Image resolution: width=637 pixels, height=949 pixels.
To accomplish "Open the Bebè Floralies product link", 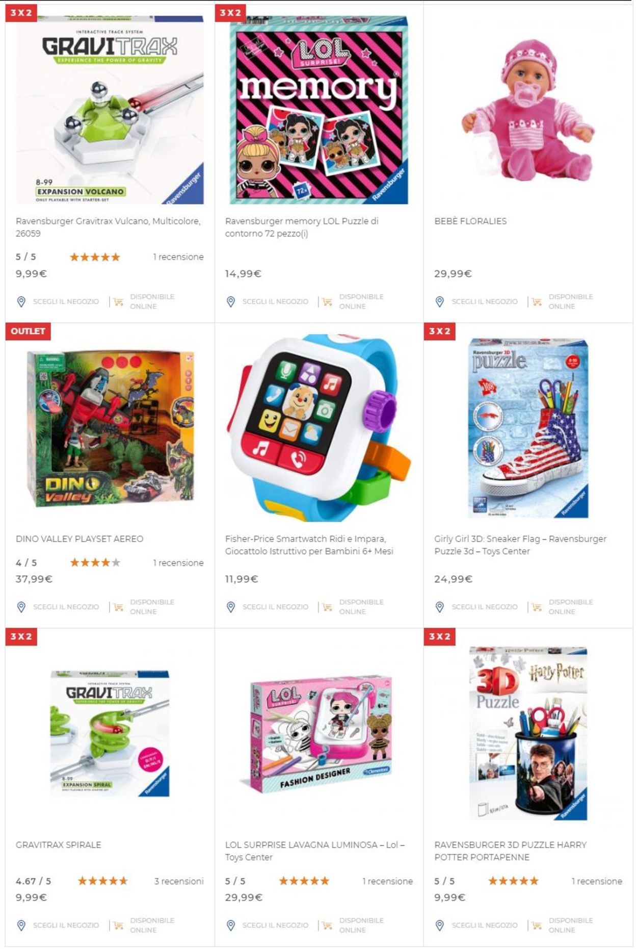I will pyautogui.click(x=470, y=221).
